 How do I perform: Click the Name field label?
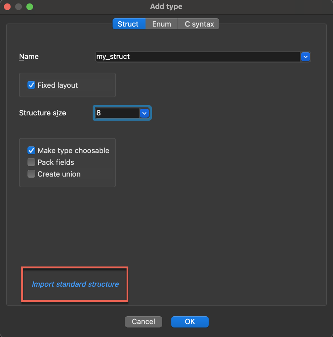pos(29,57)
